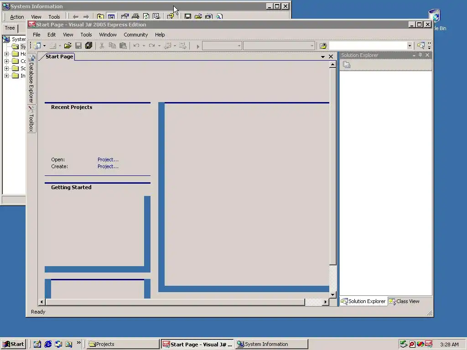Click the Back arrow in System Information
The width and height of the screenshot is (467, 350).
(x=76, y=17)
